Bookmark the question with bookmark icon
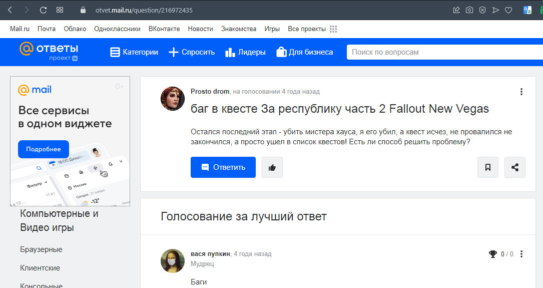 pos(488,167)
